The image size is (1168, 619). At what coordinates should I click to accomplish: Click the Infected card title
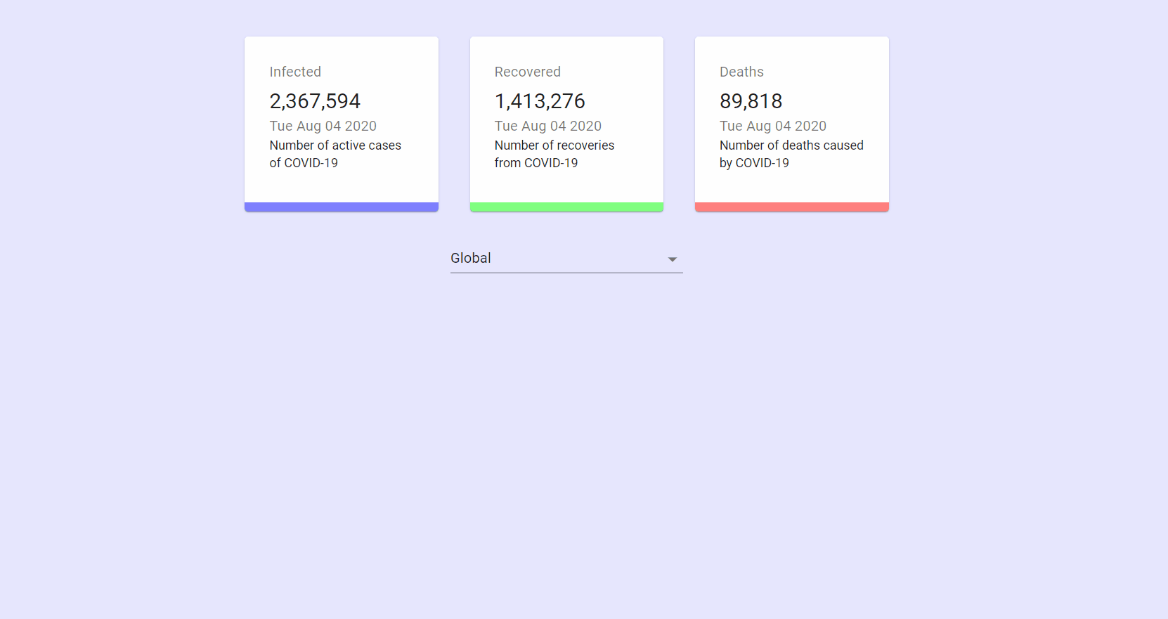(x=295, y=72)
